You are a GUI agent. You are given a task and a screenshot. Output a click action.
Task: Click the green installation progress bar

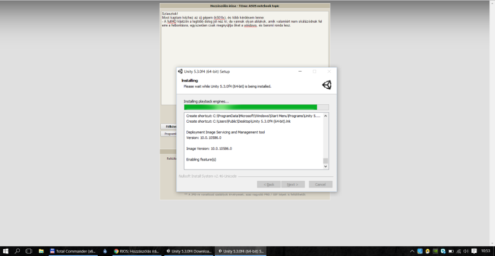coord(256,107)
